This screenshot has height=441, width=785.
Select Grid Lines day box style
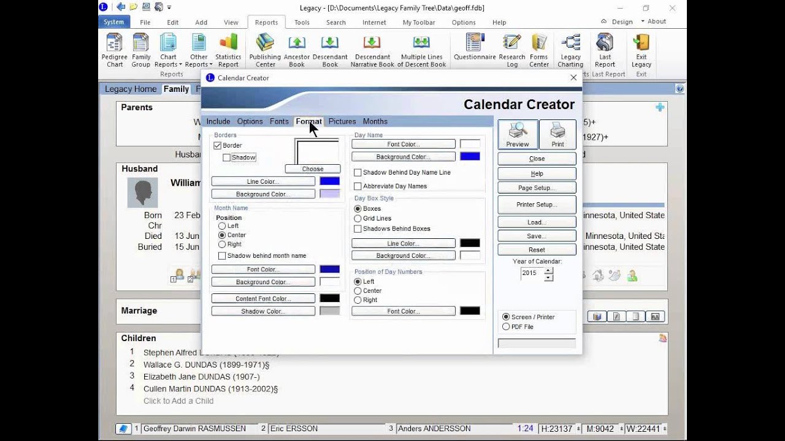point(358,218)
